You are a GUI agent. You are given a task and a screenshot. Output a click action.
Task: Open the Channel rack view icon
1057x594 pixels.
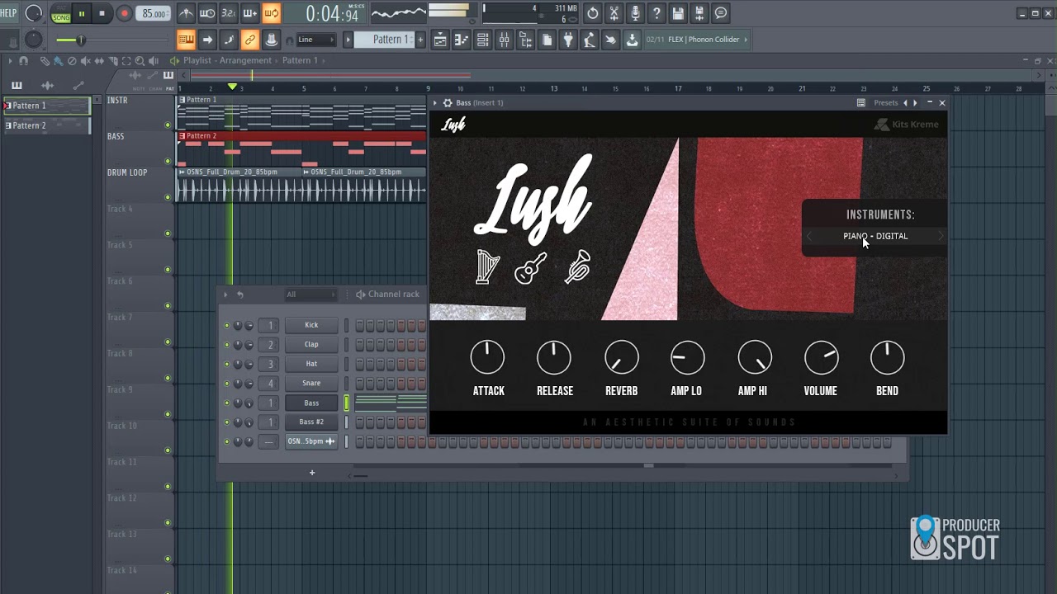[483, 40]
